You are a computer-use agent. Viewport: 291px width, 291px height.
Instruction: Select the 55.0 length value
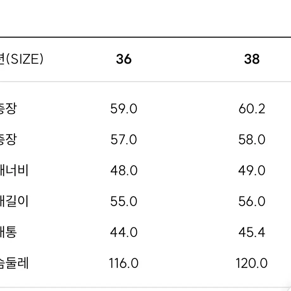click(124, 201)
